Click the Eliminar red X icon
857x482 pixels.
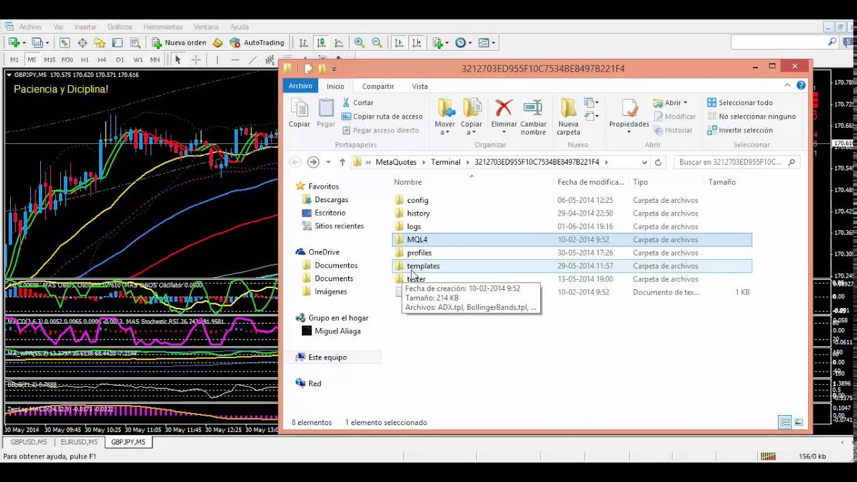(503, 108)
